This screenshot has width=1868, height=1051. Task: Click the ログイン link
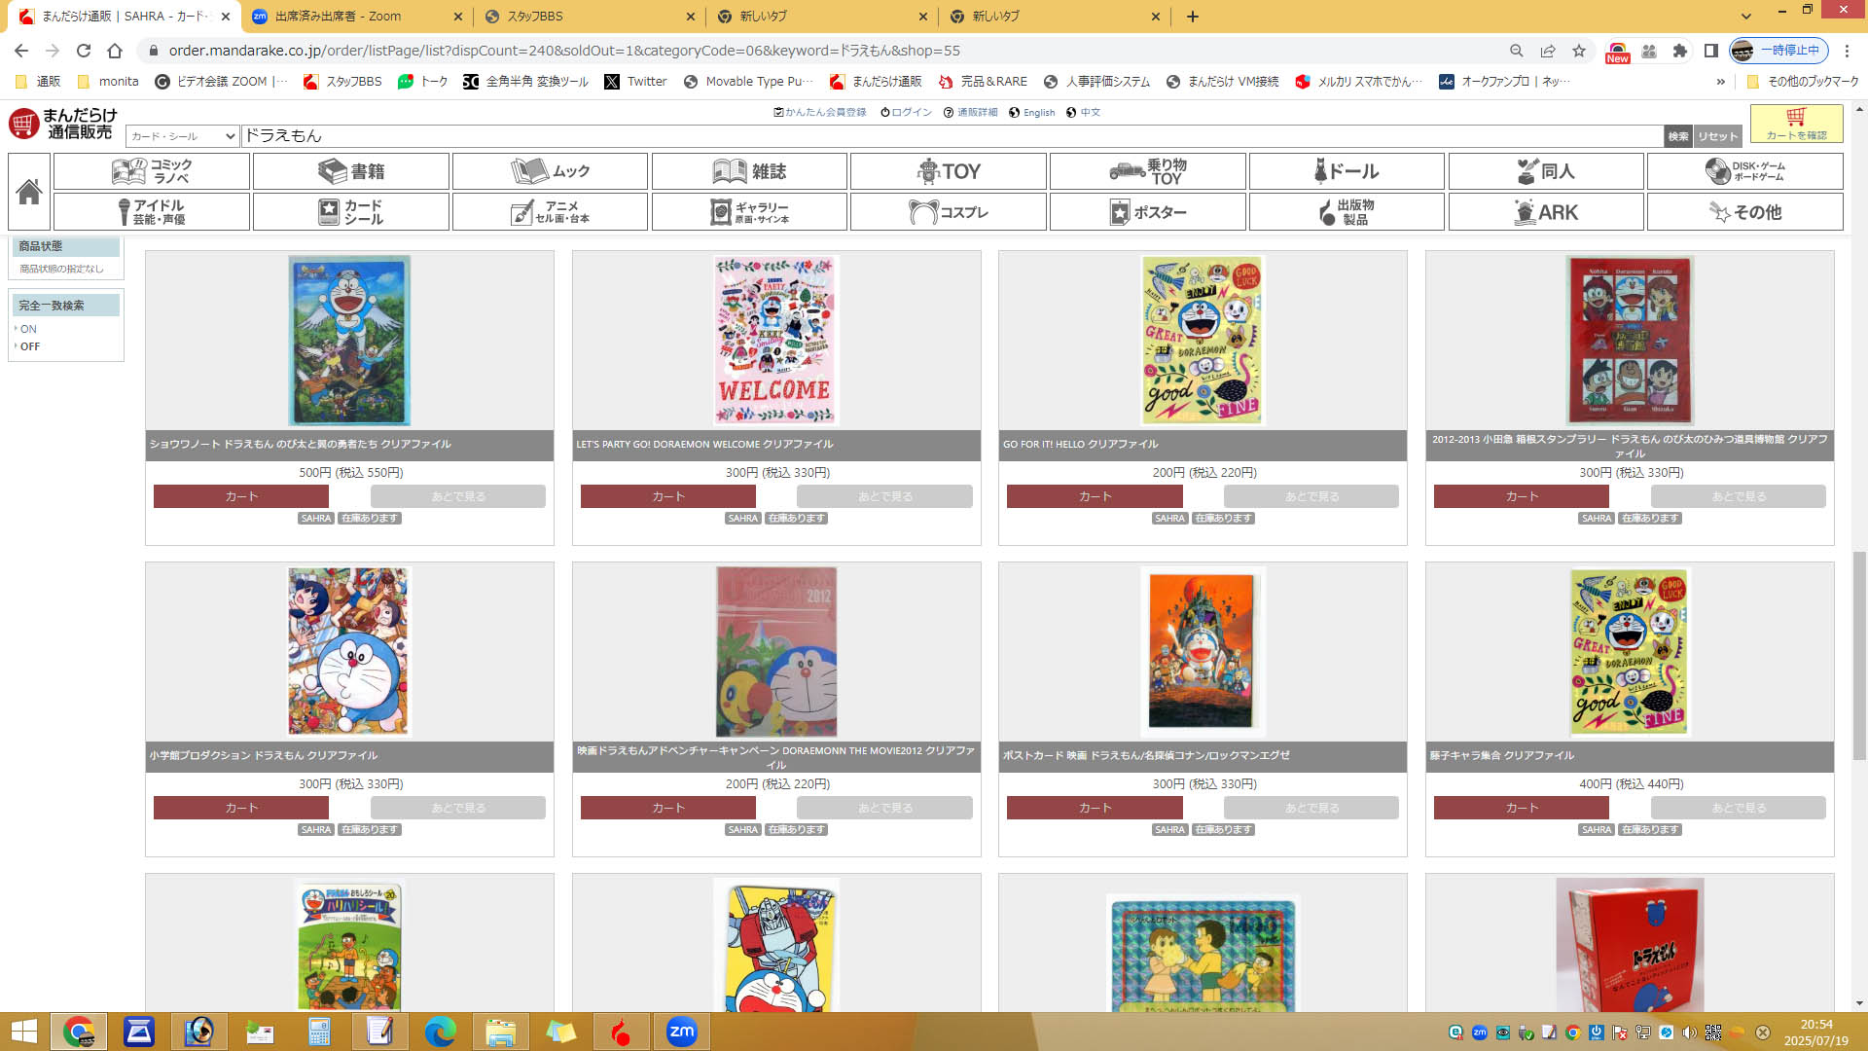pos(906,113)
